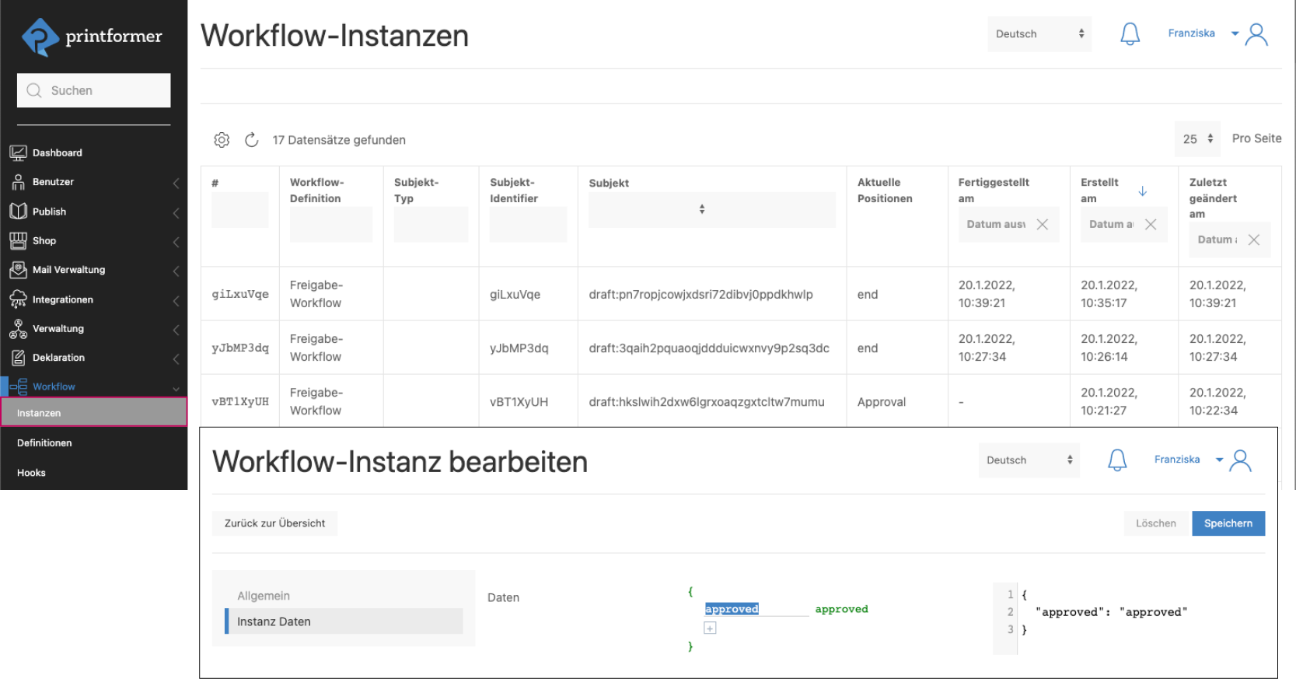Clear the Fertiggestellt am date filter
The width and height of the screenshot is (1296, 689).
1043,225
